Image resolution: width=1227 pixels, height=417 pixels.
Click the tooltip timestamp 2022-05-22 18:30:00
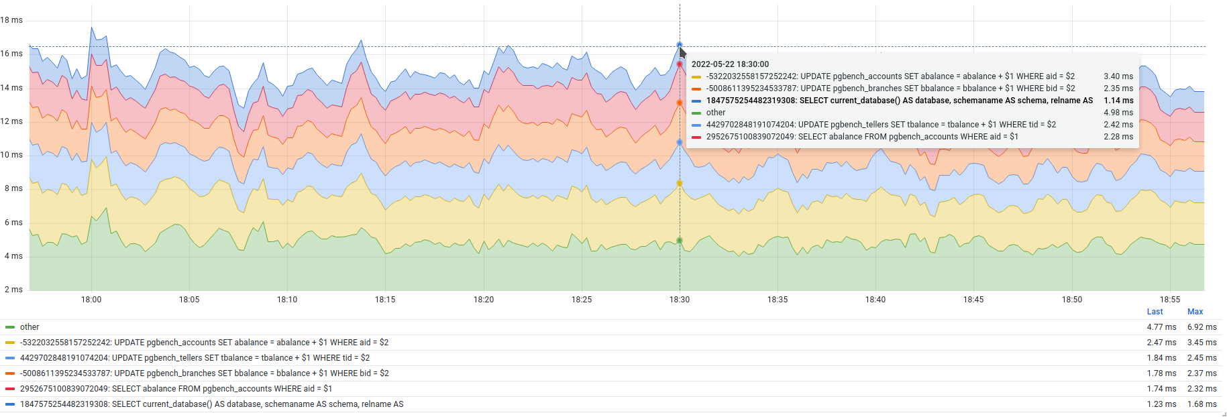730,64
